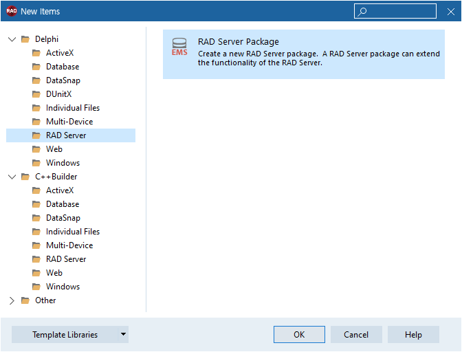This screenshot has height=352, width=462.
Task: Select the RAD Server Package EMS icon
Action: (179, 47)
